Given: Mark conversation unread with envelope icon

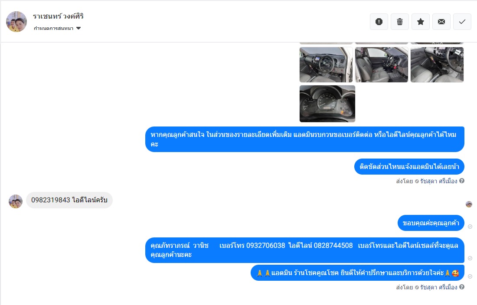Looking at the screenshot, I should [441, 22].
